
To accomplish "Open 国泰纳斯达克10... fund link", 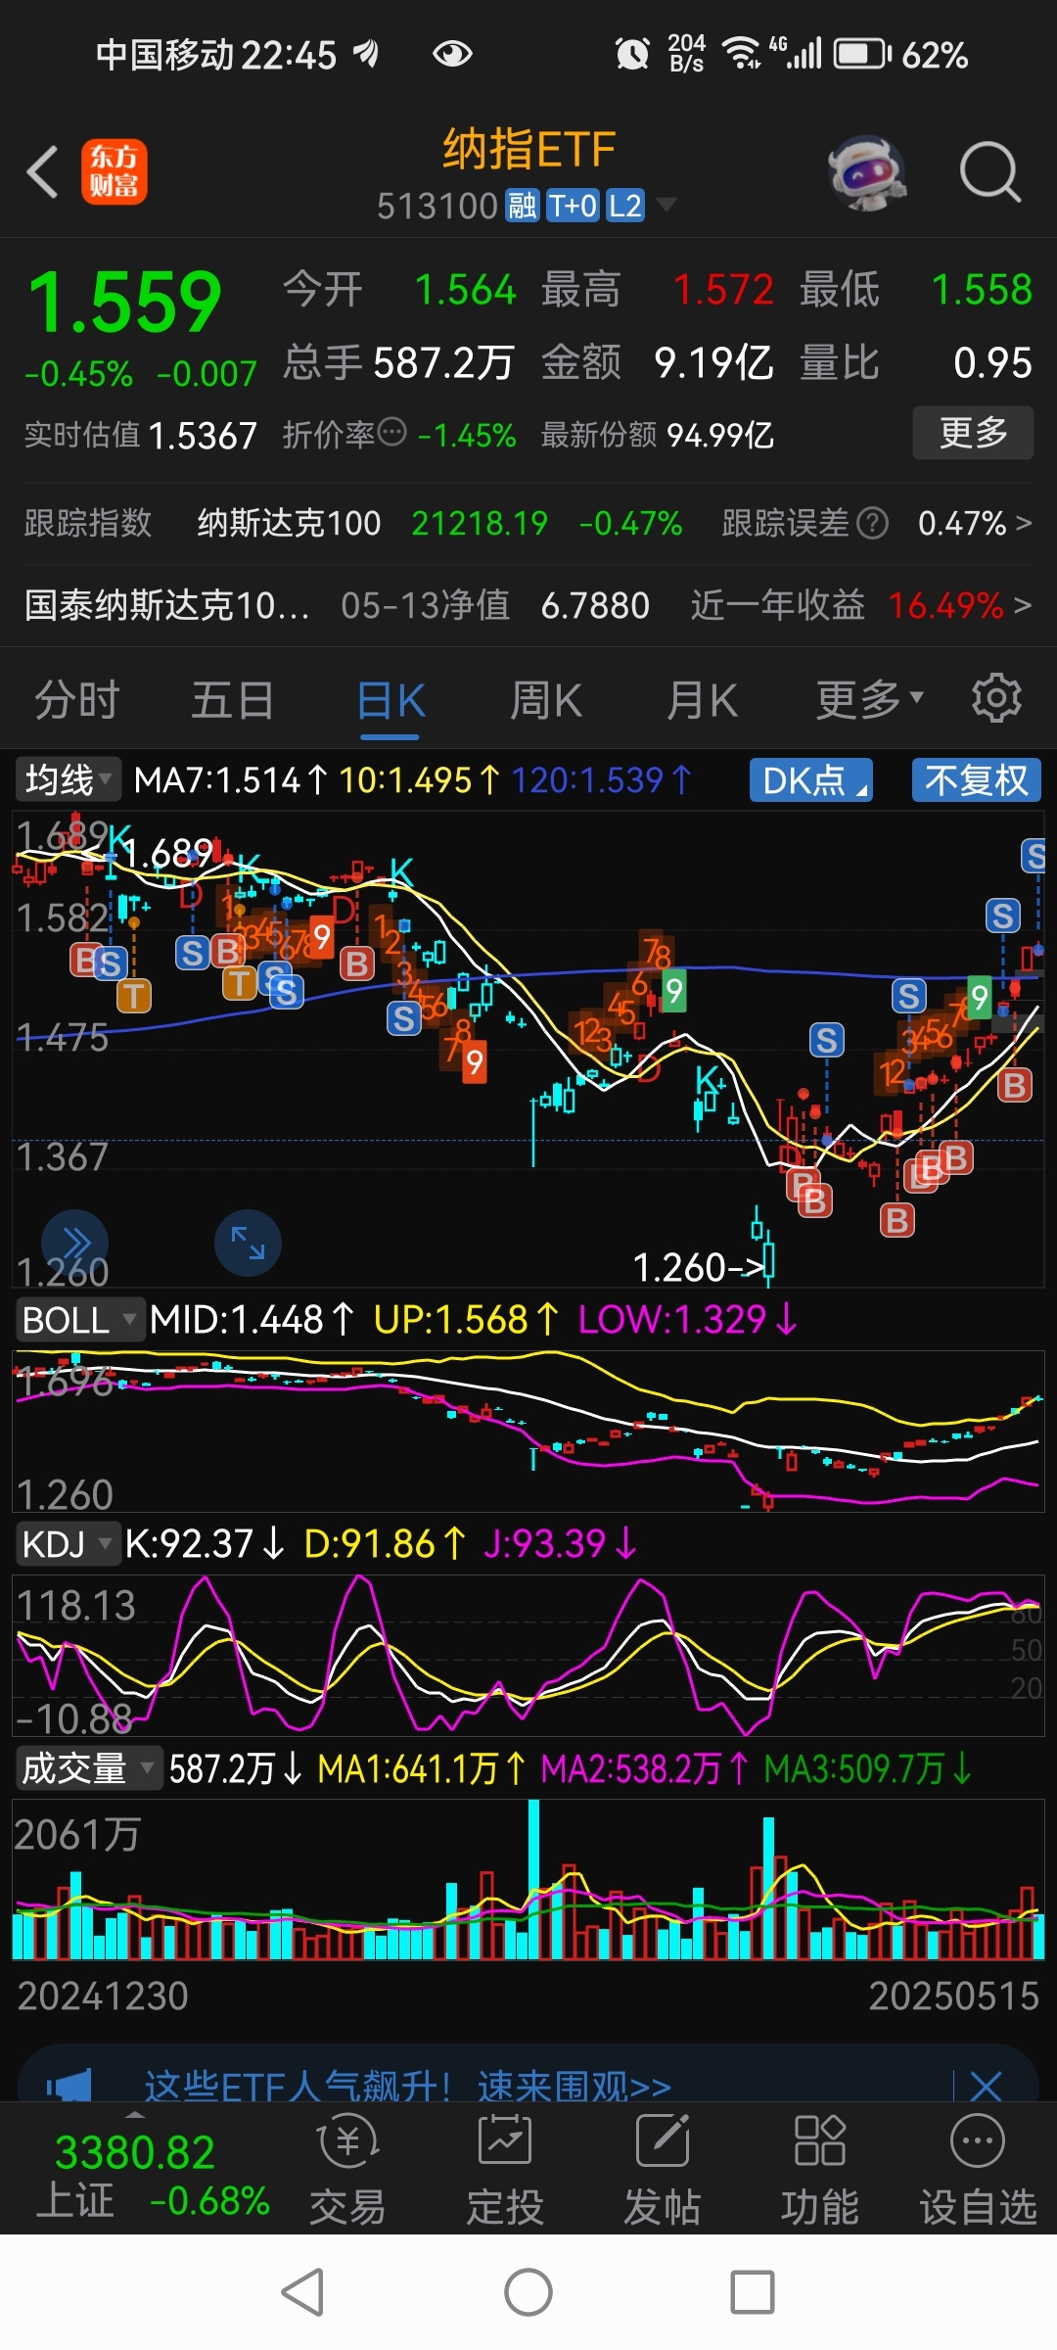I will pyautogui.click(x=166, y=605).
